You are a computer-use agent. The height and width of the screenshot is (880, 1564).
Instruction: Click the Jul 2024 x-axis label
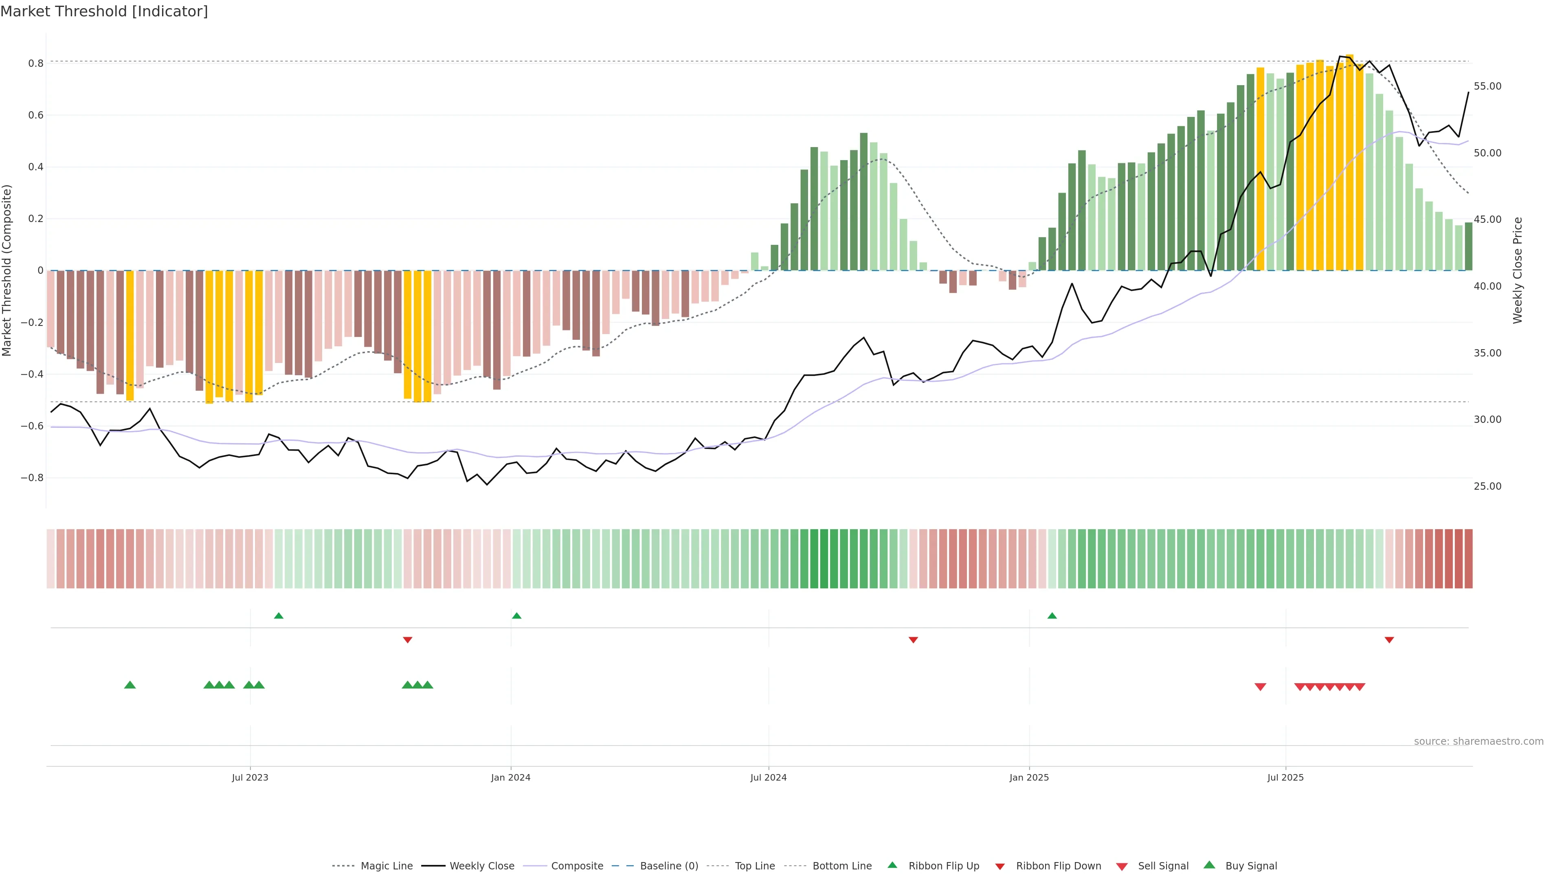point(768,777)
